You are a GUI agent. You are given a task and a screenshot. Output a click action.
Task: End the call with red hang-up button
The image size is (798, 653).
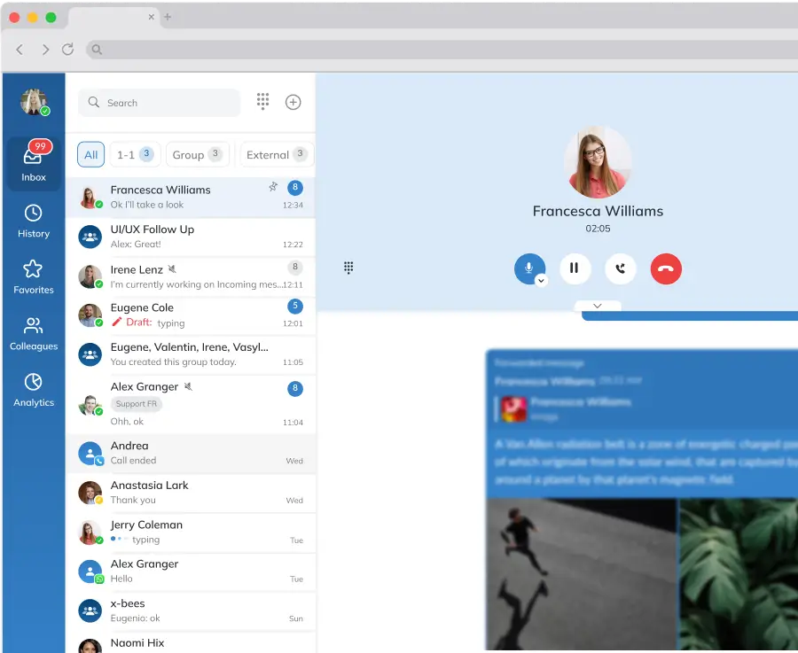tap(666, 268)
